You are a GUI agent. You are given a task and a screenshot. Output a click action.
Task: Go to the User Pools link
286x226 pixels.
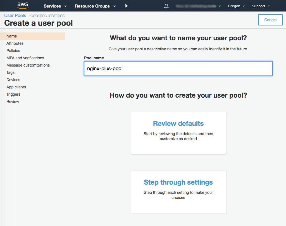(x=15, y=15)
